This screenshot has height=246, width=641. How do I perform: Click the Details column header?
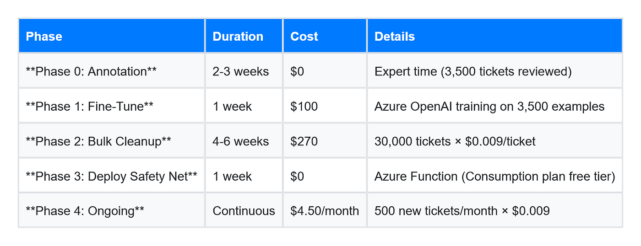pos(494,36)
